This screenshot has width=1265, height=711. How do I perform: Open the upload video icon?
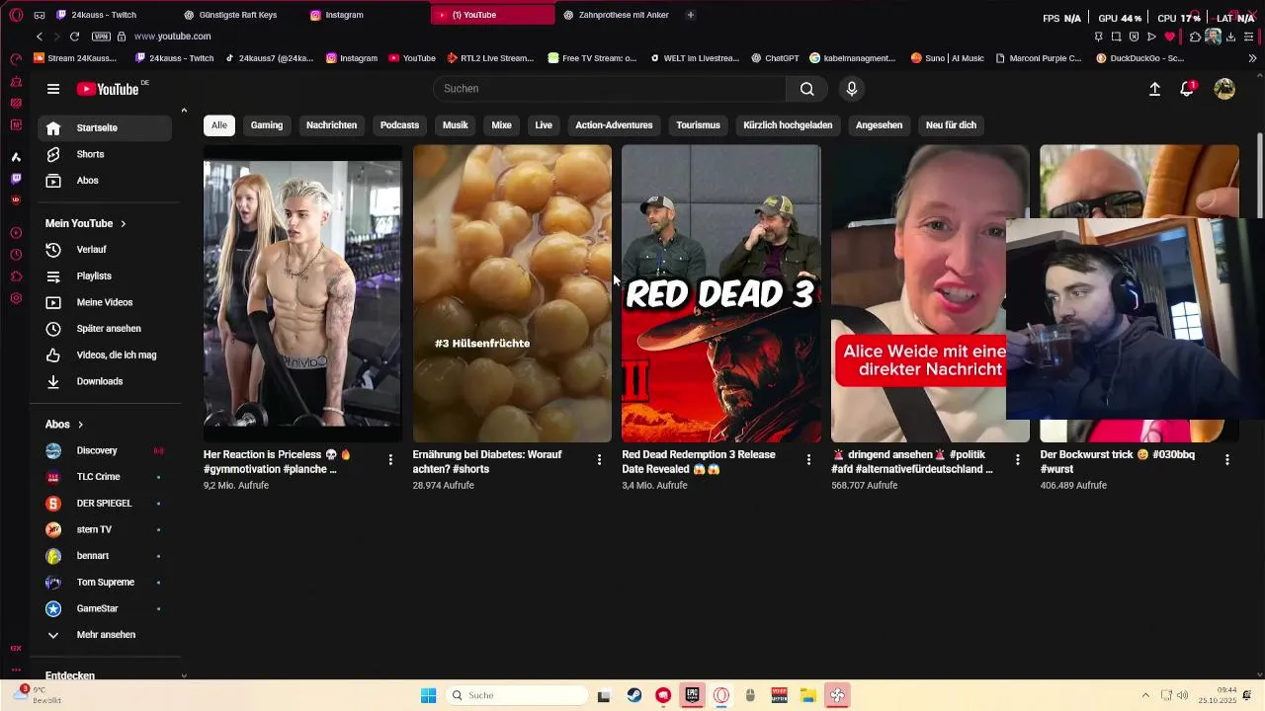pyautogui.click(x=1154, y=89)
